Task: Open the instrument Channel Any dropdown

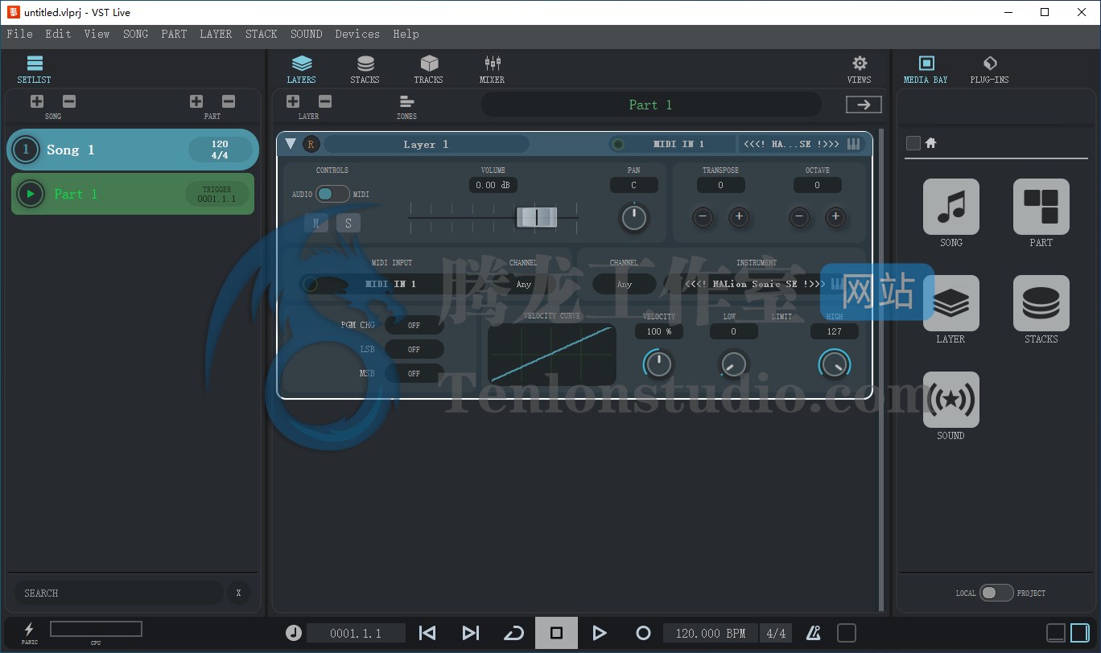Action: [624, 284]
